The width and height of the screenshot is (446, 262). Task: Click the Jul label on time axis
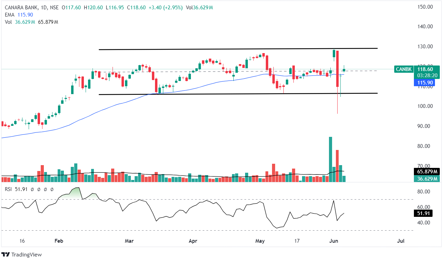point(400,241)
